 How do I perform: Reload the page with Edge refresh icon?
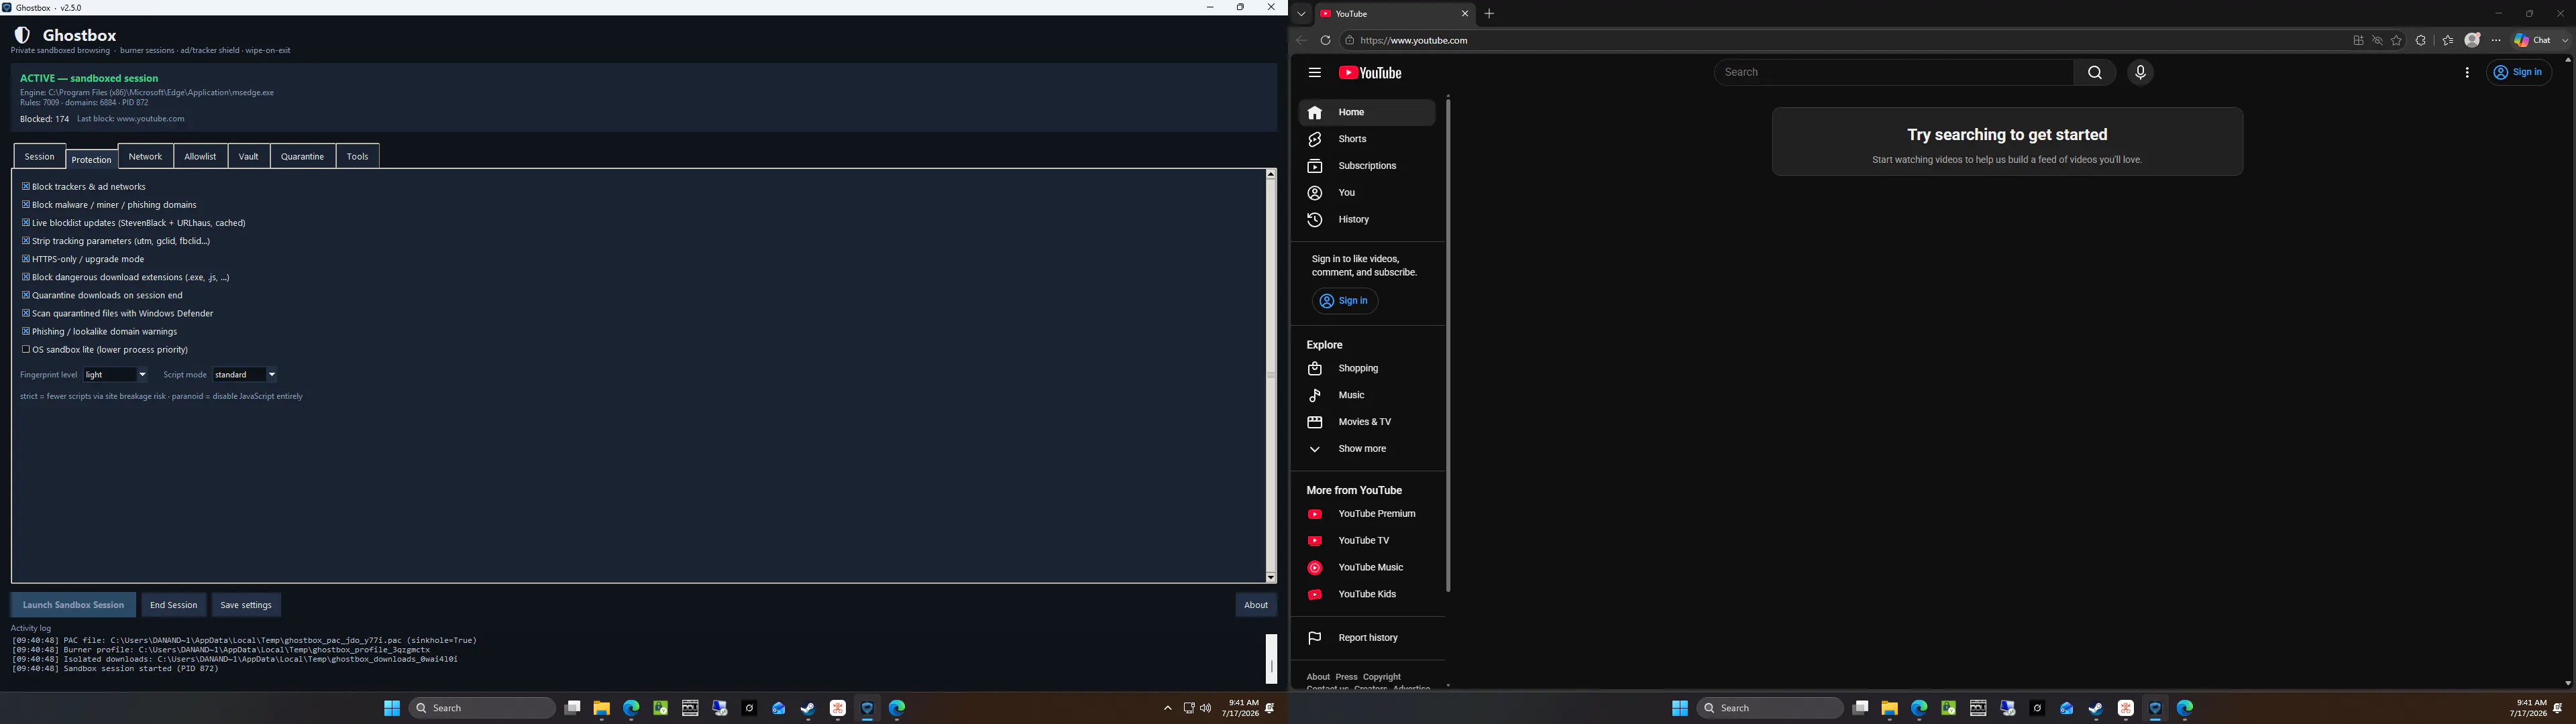coord(1325,41)
